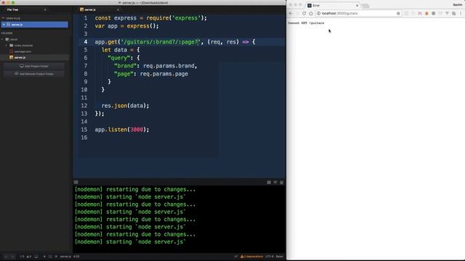The width and height of the screenshot is (465, 261).
Task: Open package.json in the file tree
Action: 23,51
